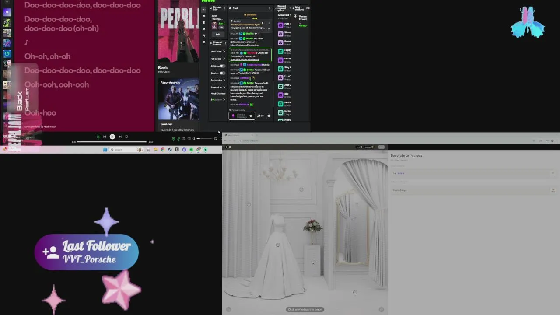
Task: Click the pin icon on the pinned message
Action: 262,23
